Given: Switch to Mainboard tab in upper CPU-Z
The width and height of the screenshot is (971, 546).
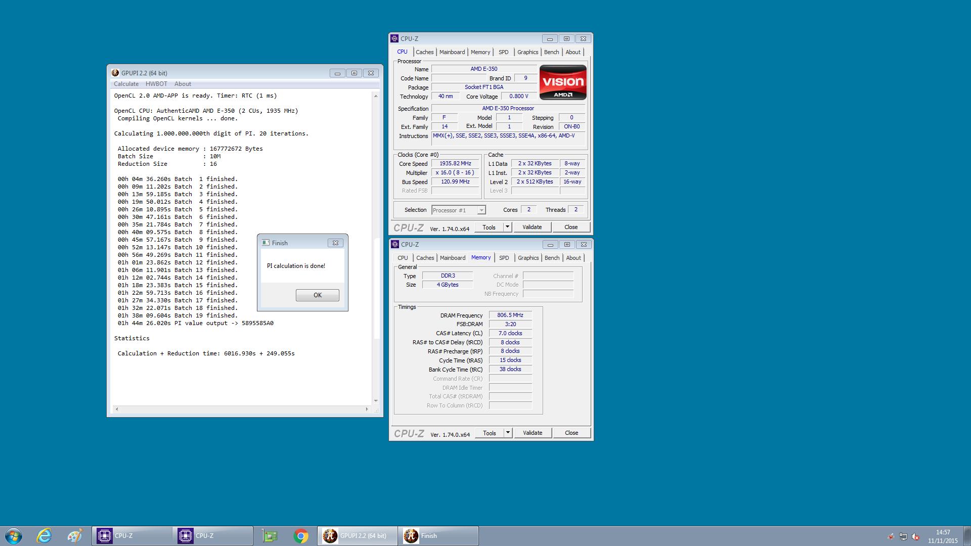Looking at the screenshot, I should pos(452,52).
